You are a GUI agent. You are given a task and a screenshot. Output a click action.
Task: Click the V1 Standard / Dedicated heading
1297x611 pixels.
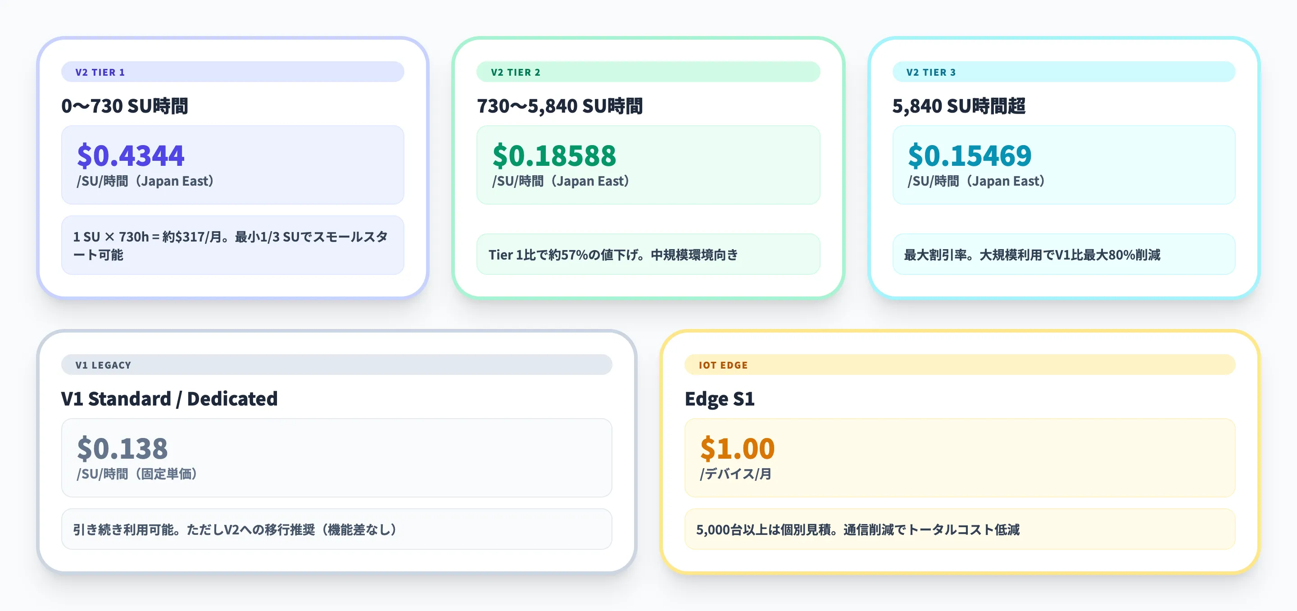click(x=169, y=398)
